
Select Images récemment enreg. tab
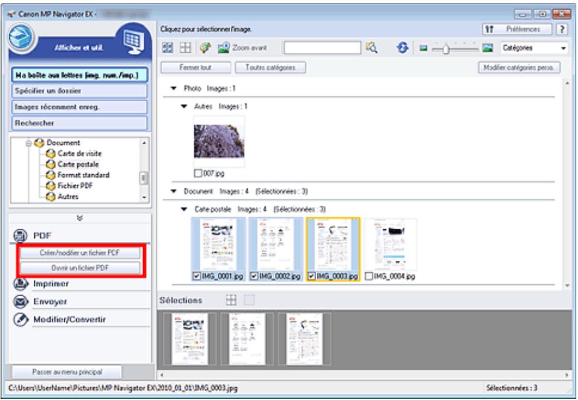(80, 107)
